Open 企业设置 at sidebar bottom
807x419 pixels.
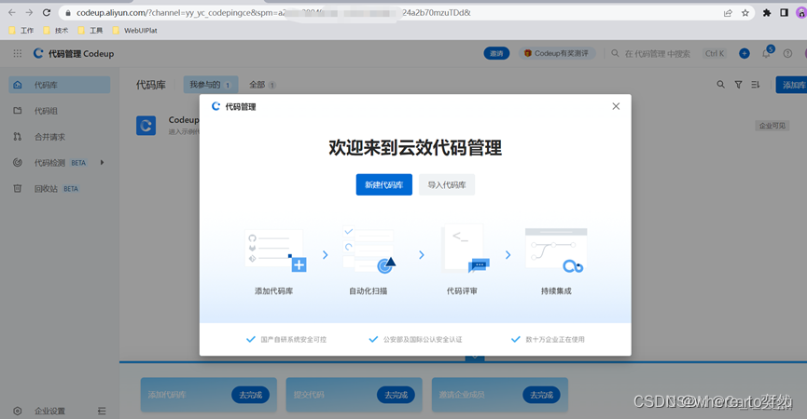click(x=49, y=411)
